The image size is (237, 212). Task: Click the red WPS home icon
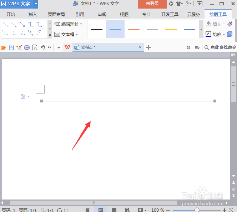pos(67,47)
